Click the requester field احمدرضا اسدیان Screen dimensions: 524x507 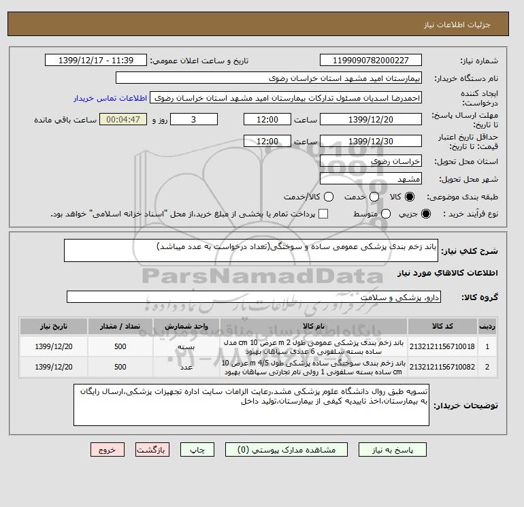[x=286, y=97]
